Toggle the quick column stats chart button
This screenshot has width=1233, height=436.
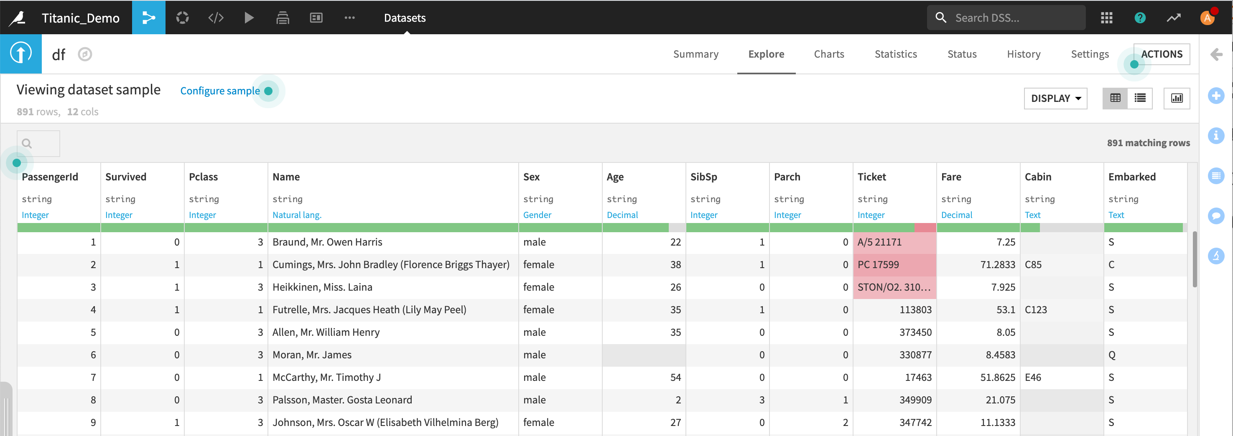coord(1177,98)
